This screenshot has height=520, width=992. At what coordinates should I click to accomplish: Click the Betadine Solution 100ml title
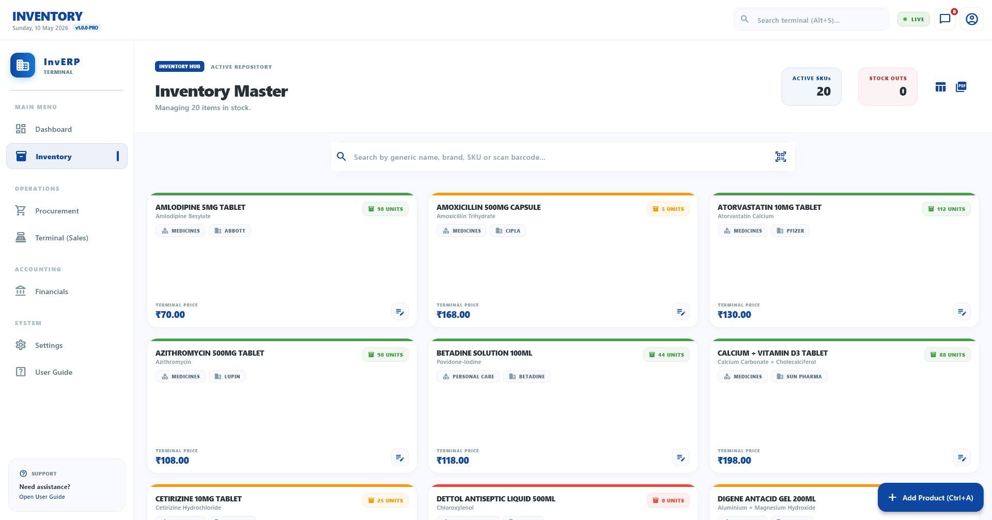[484, 353]
